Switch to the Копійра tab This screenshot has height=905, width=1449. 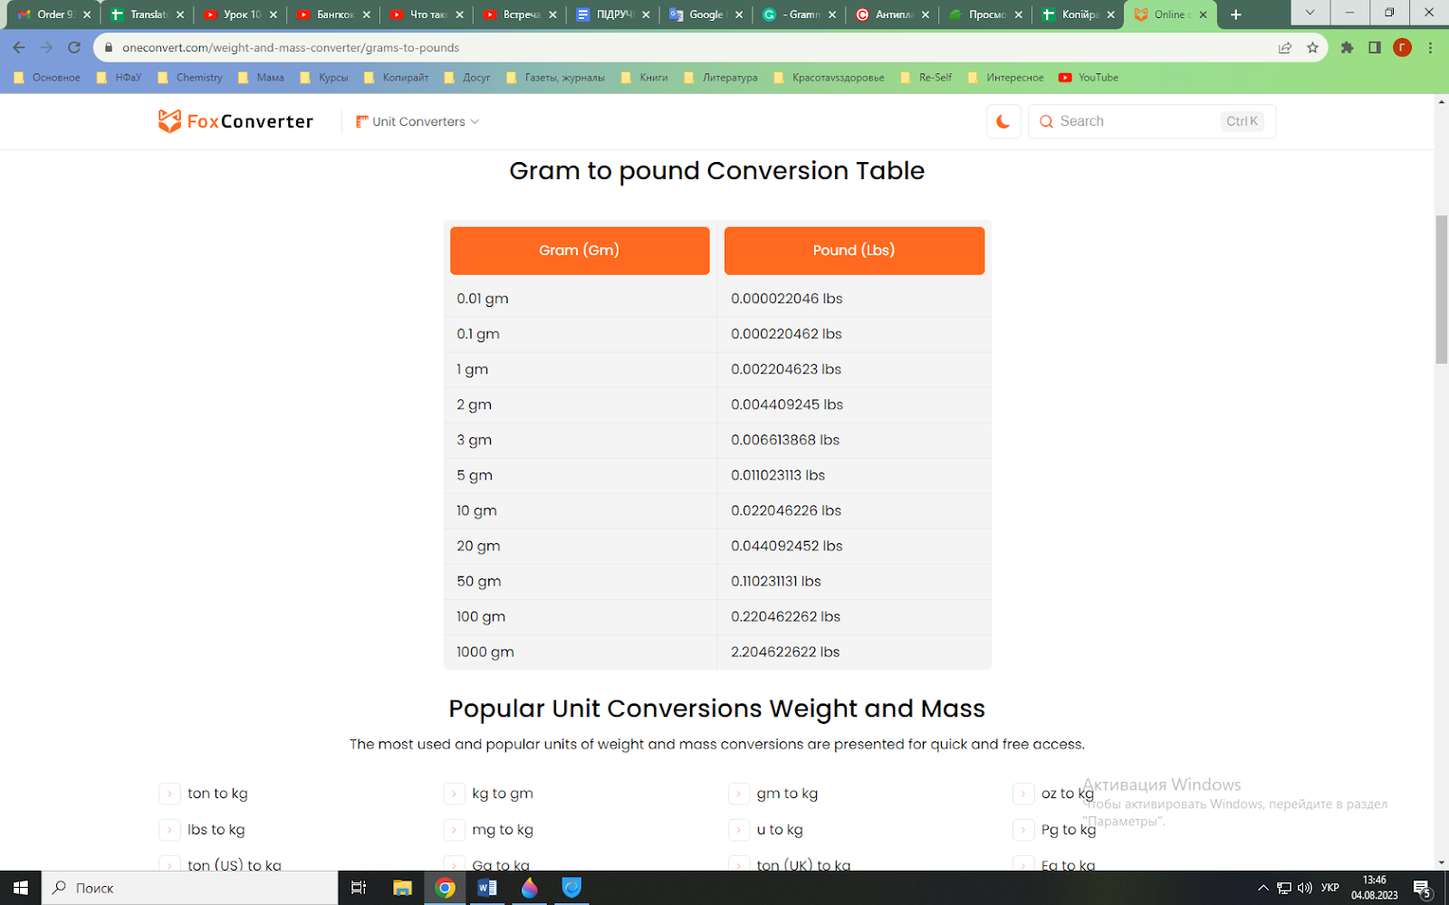point(1078,14)
